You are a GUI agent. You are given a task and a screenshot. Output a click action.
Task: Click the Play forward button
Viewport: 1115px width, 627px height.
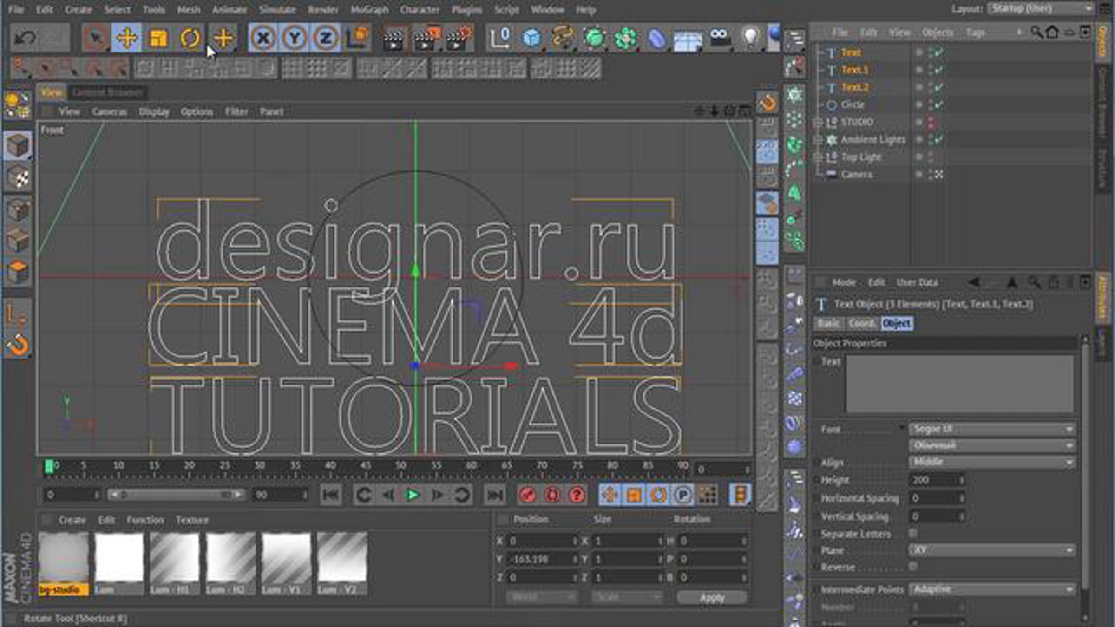point(412,495)
